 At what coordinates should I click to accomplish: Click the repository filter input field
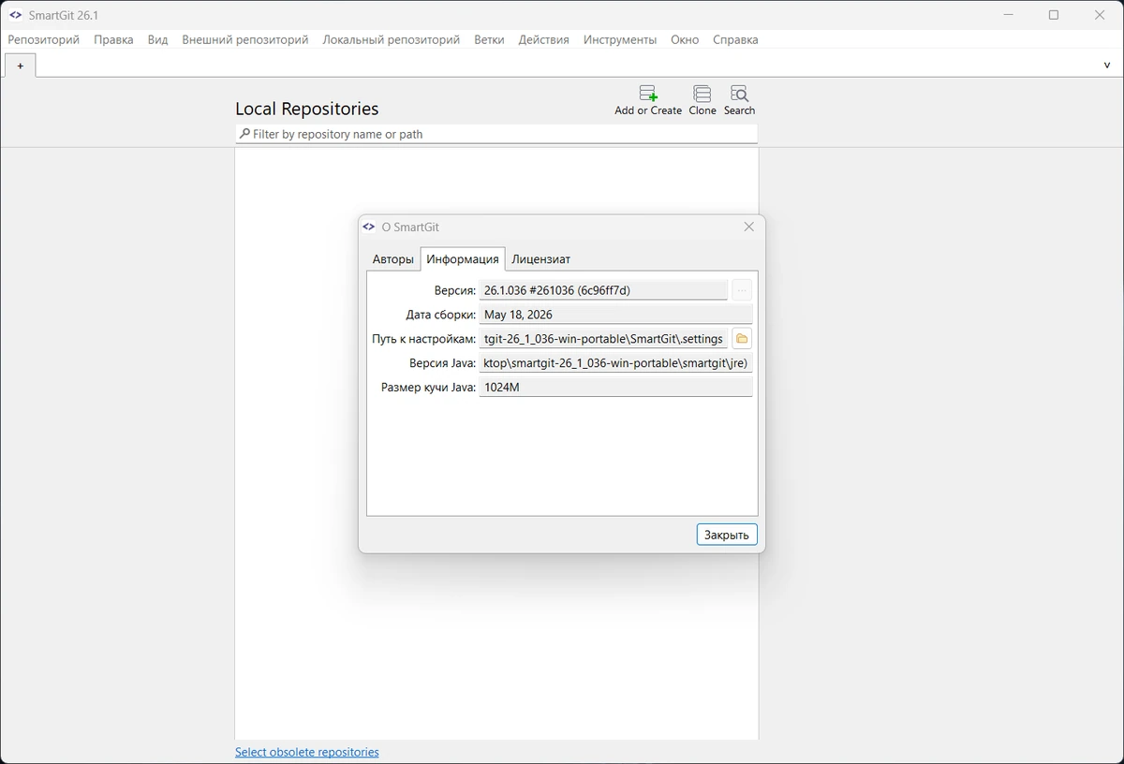(x=496, y=134)
